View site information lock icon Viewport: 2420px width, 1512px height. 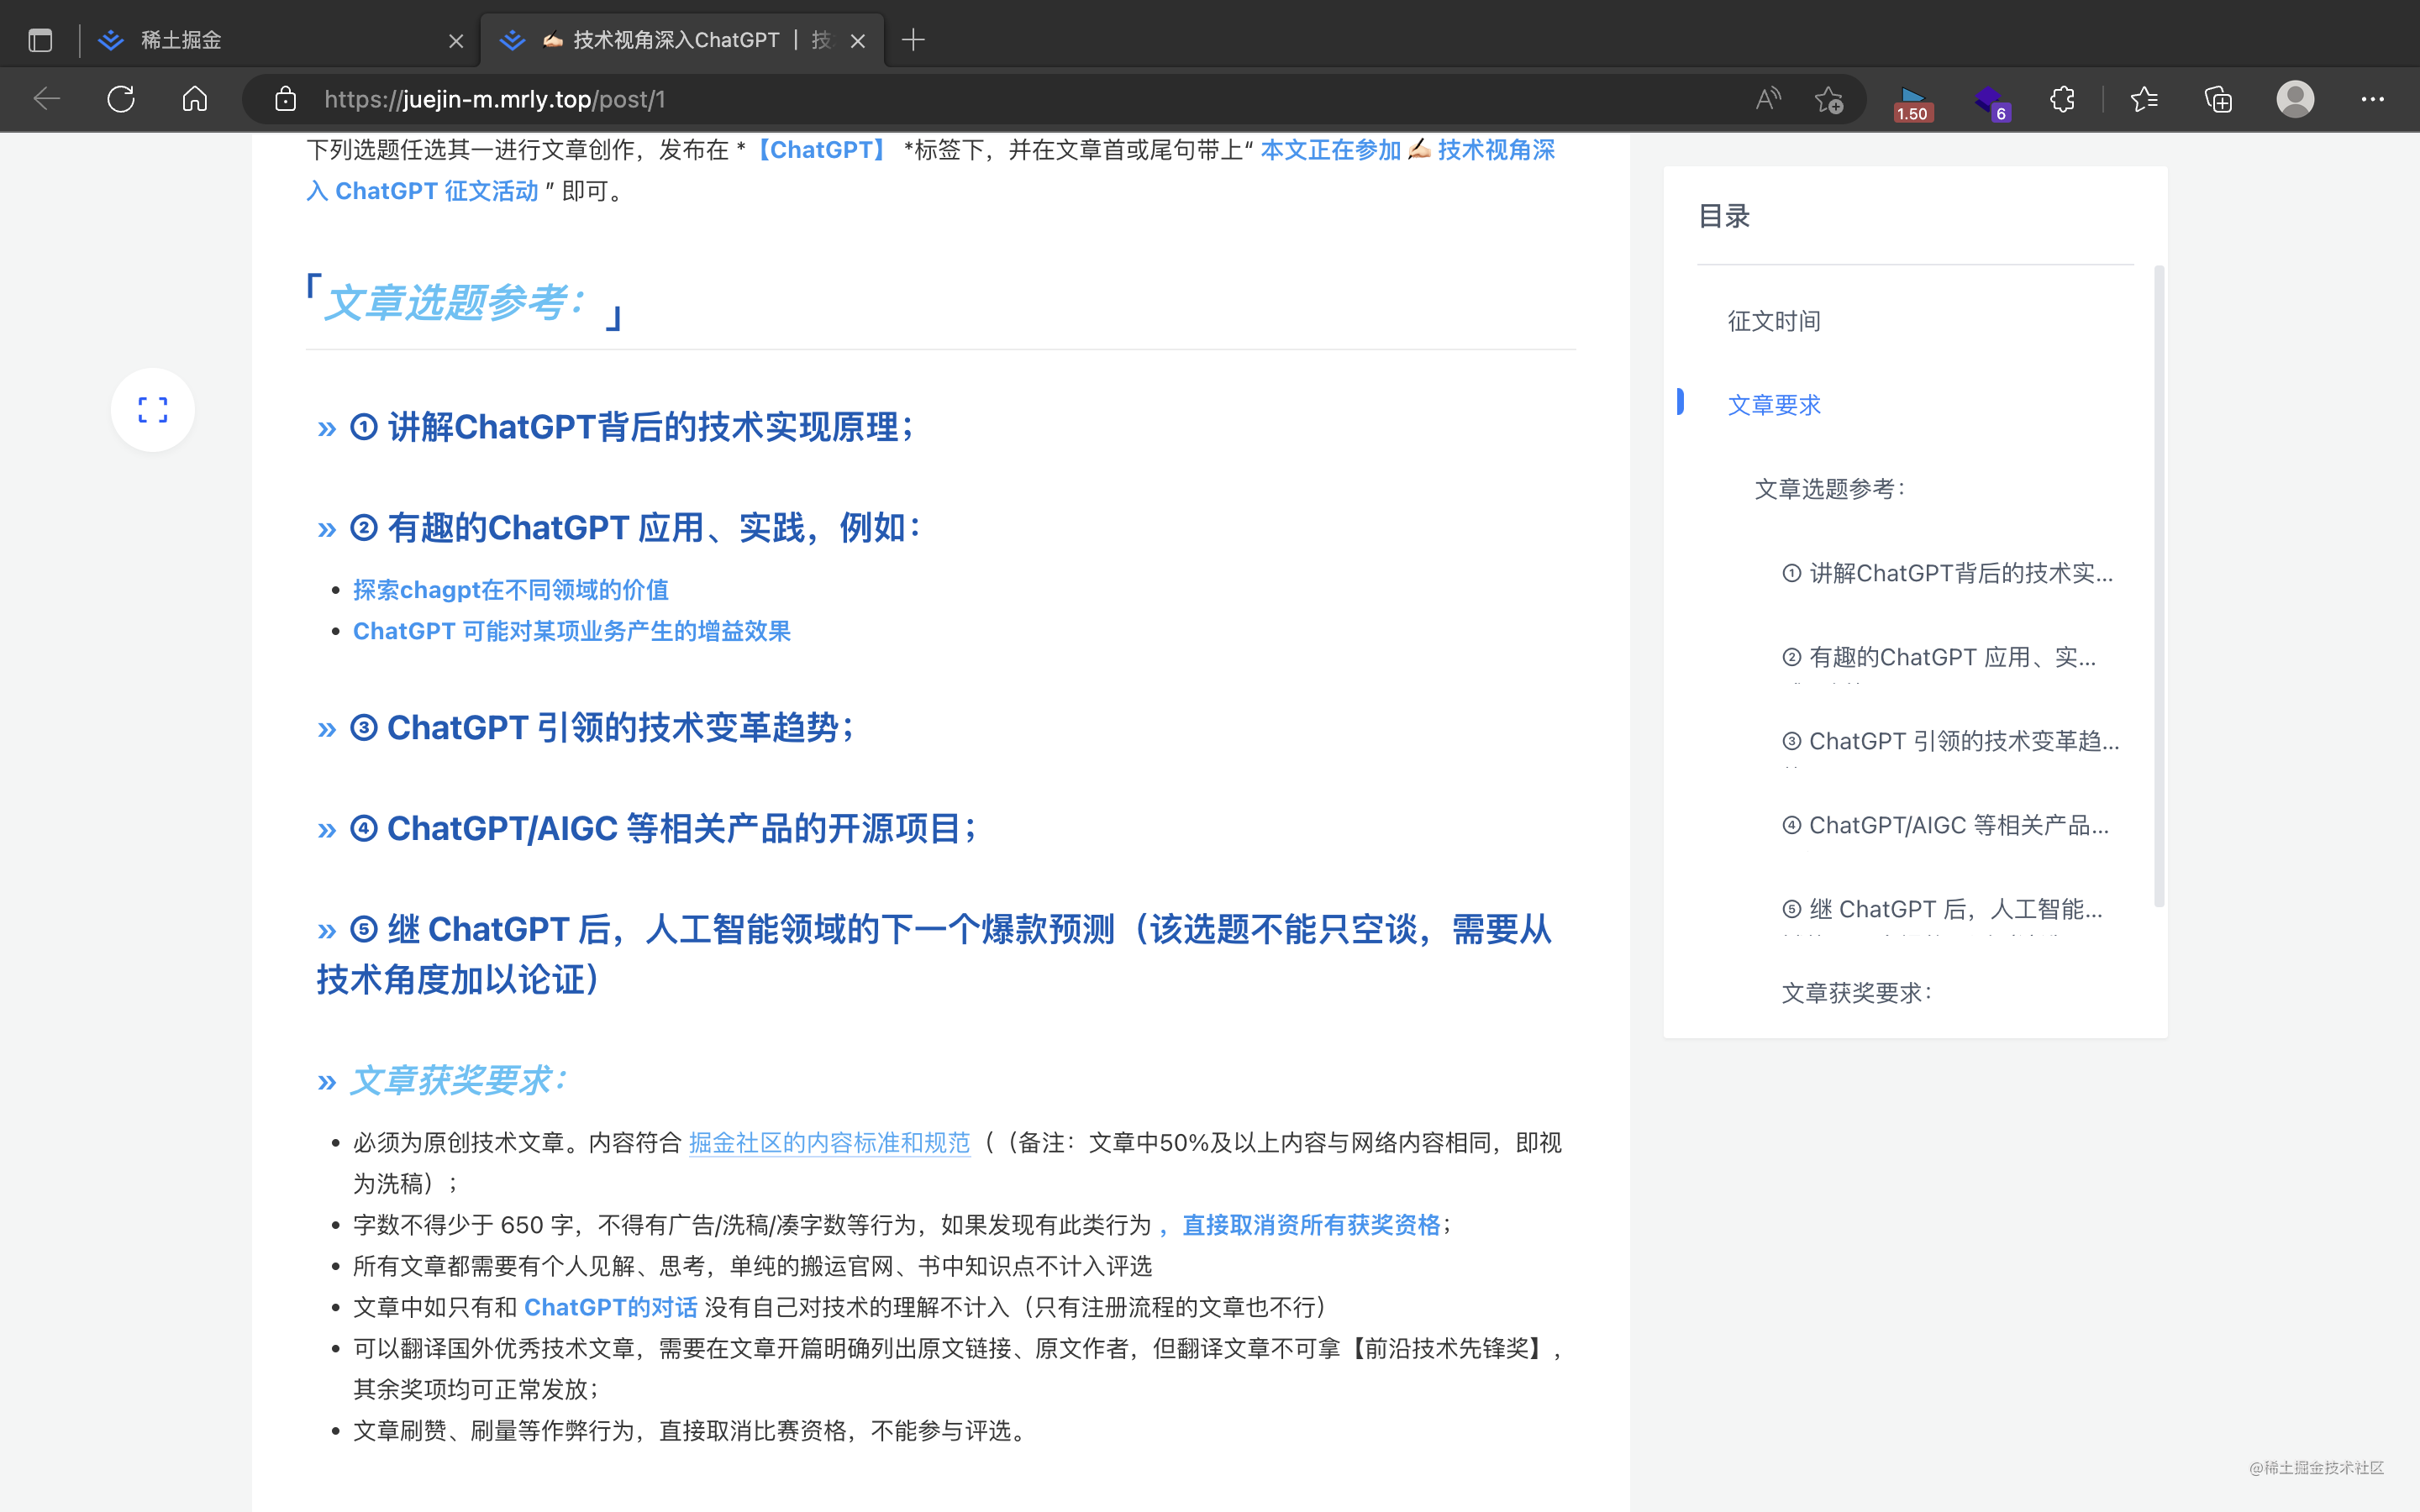tap(285, 99)
